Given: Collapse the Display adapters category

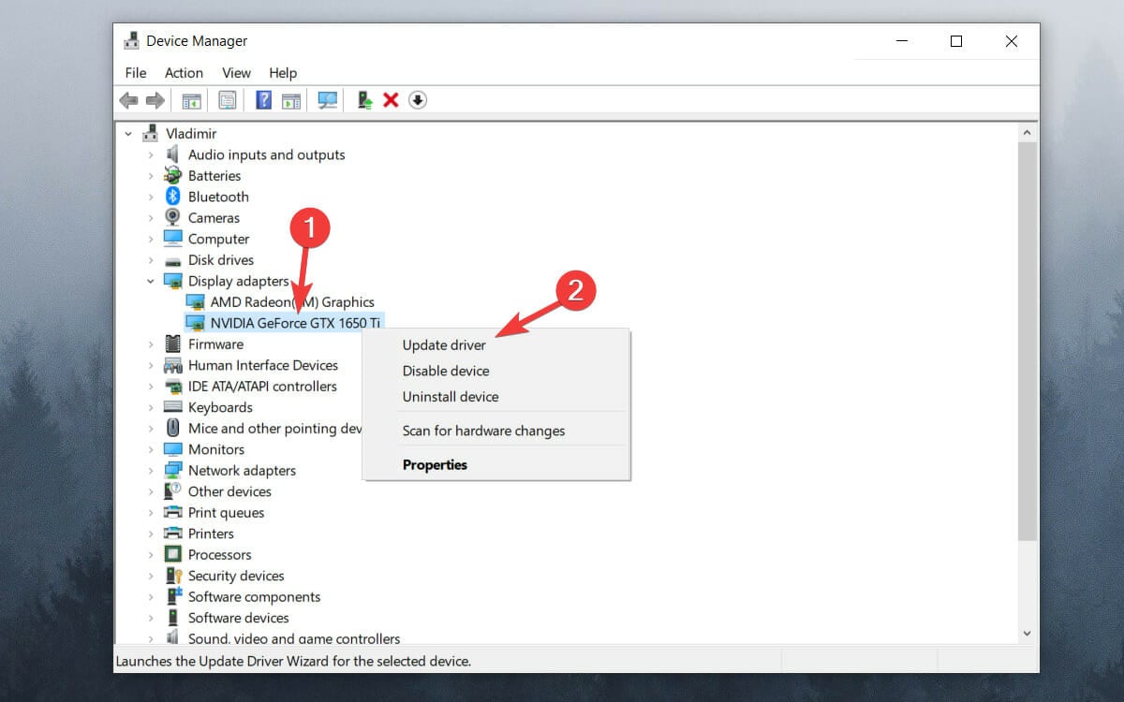Looking at the screenshot, I should coord(150,281).
